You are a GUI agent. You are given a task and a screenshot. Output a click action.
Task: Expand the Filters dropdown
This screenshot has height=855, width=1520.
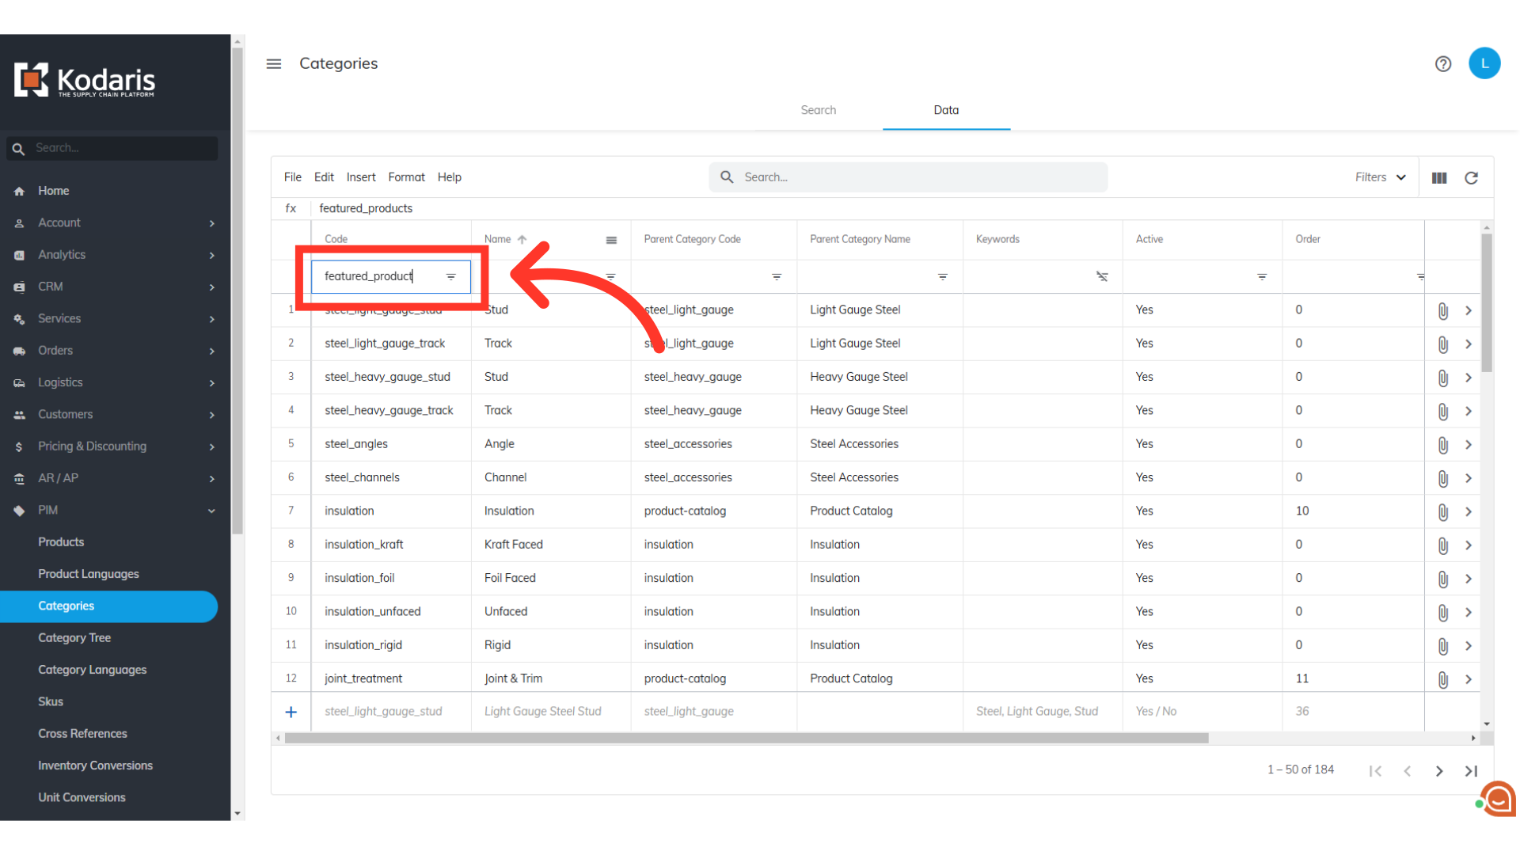(x=1380, y=177)
